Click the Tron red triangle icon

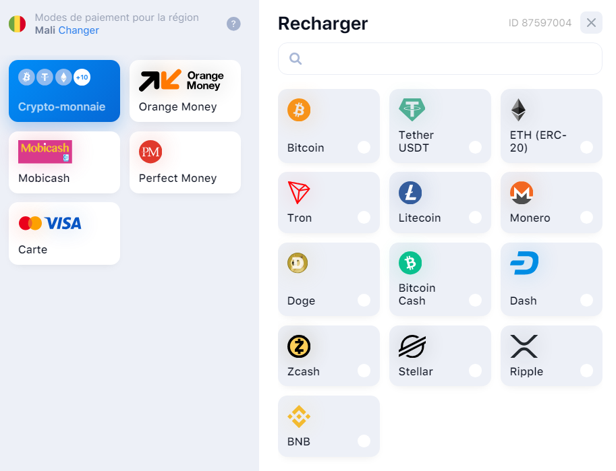[x=299, y=192]
